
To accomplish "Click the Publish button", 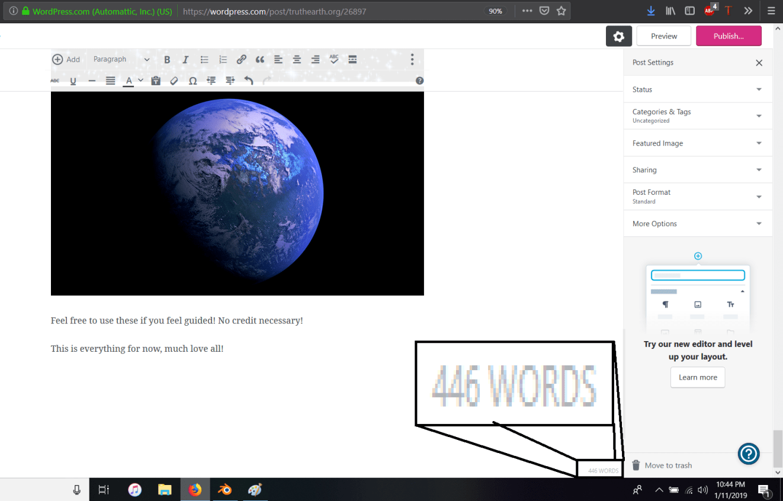I will 729,36.
